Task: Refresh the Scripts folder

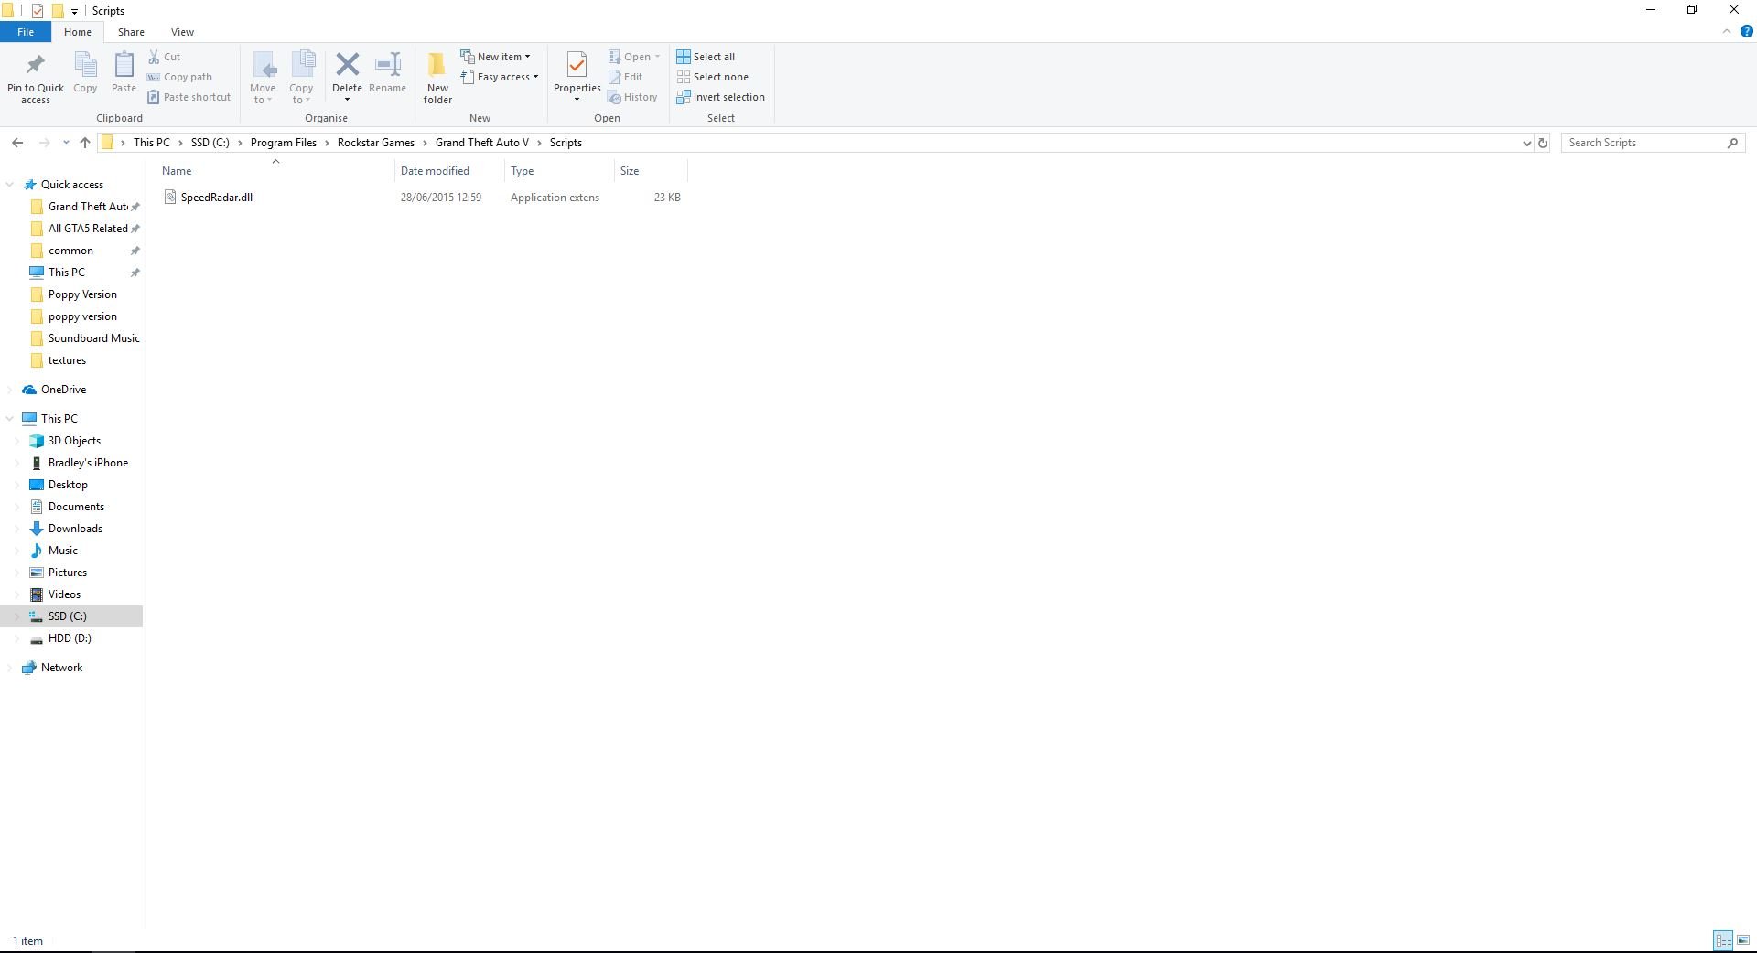Action: point(1543,143)
